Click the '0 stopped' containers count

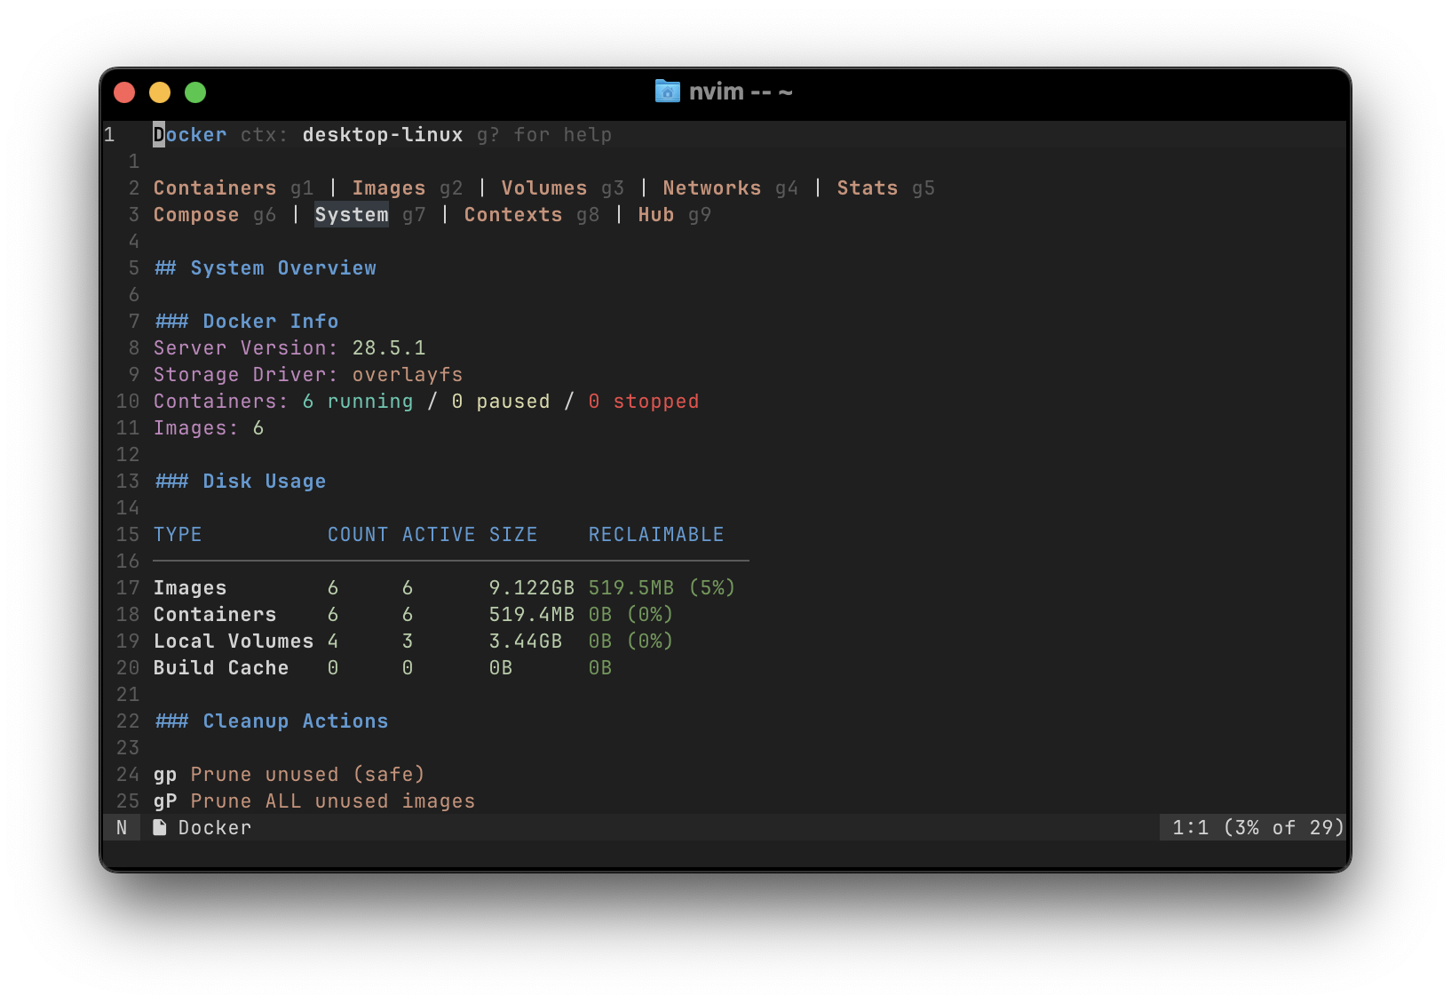click(644, 402)
